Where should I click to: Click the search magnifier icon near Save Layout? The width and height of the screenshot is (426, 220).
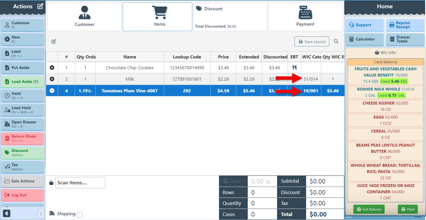(336, 42)
